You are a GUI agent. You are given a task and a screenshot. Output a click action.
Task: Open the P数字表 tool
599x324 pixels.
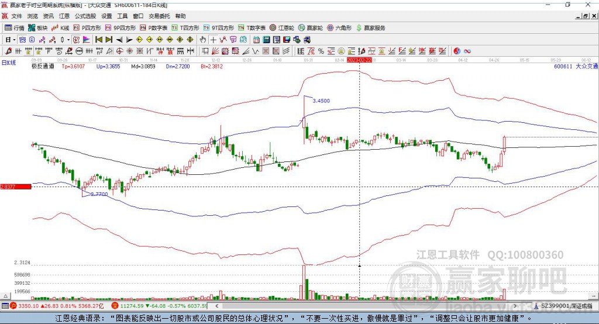154,28
